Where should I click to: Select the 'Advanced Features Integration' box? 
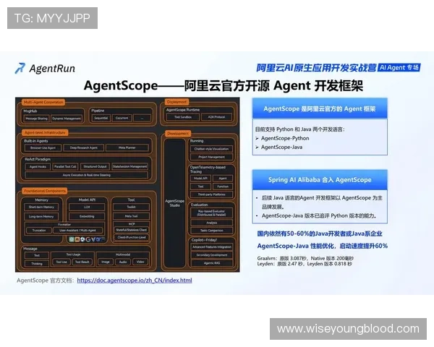[x=212, y=247]
